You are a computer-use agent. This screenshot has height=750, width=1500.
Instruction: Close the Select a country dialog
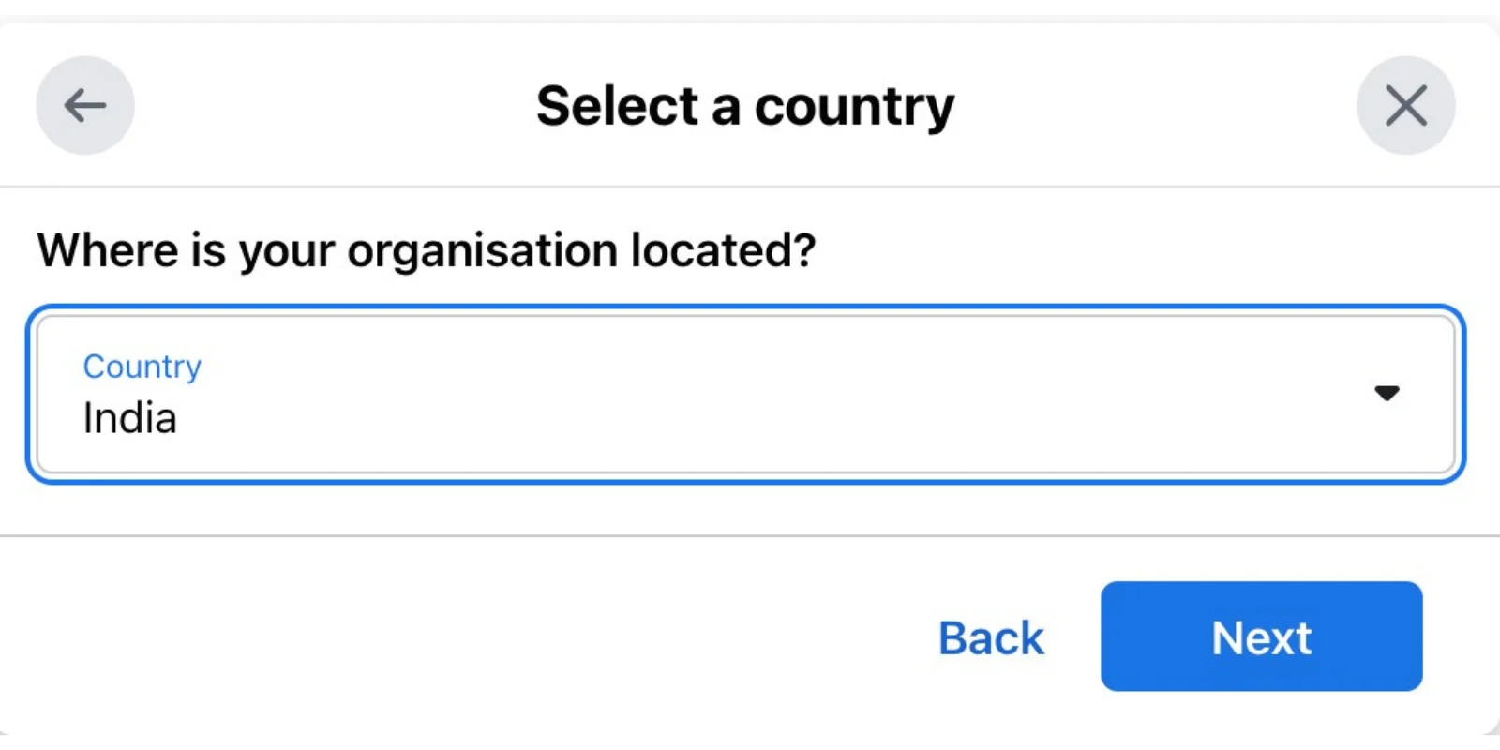click(x=1405, y=105)
